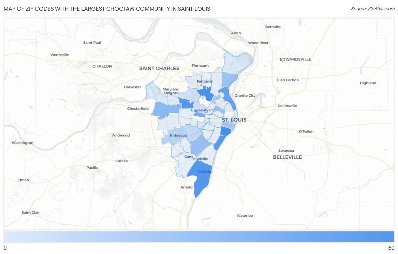Click the Arnold town label

point(187,187)
